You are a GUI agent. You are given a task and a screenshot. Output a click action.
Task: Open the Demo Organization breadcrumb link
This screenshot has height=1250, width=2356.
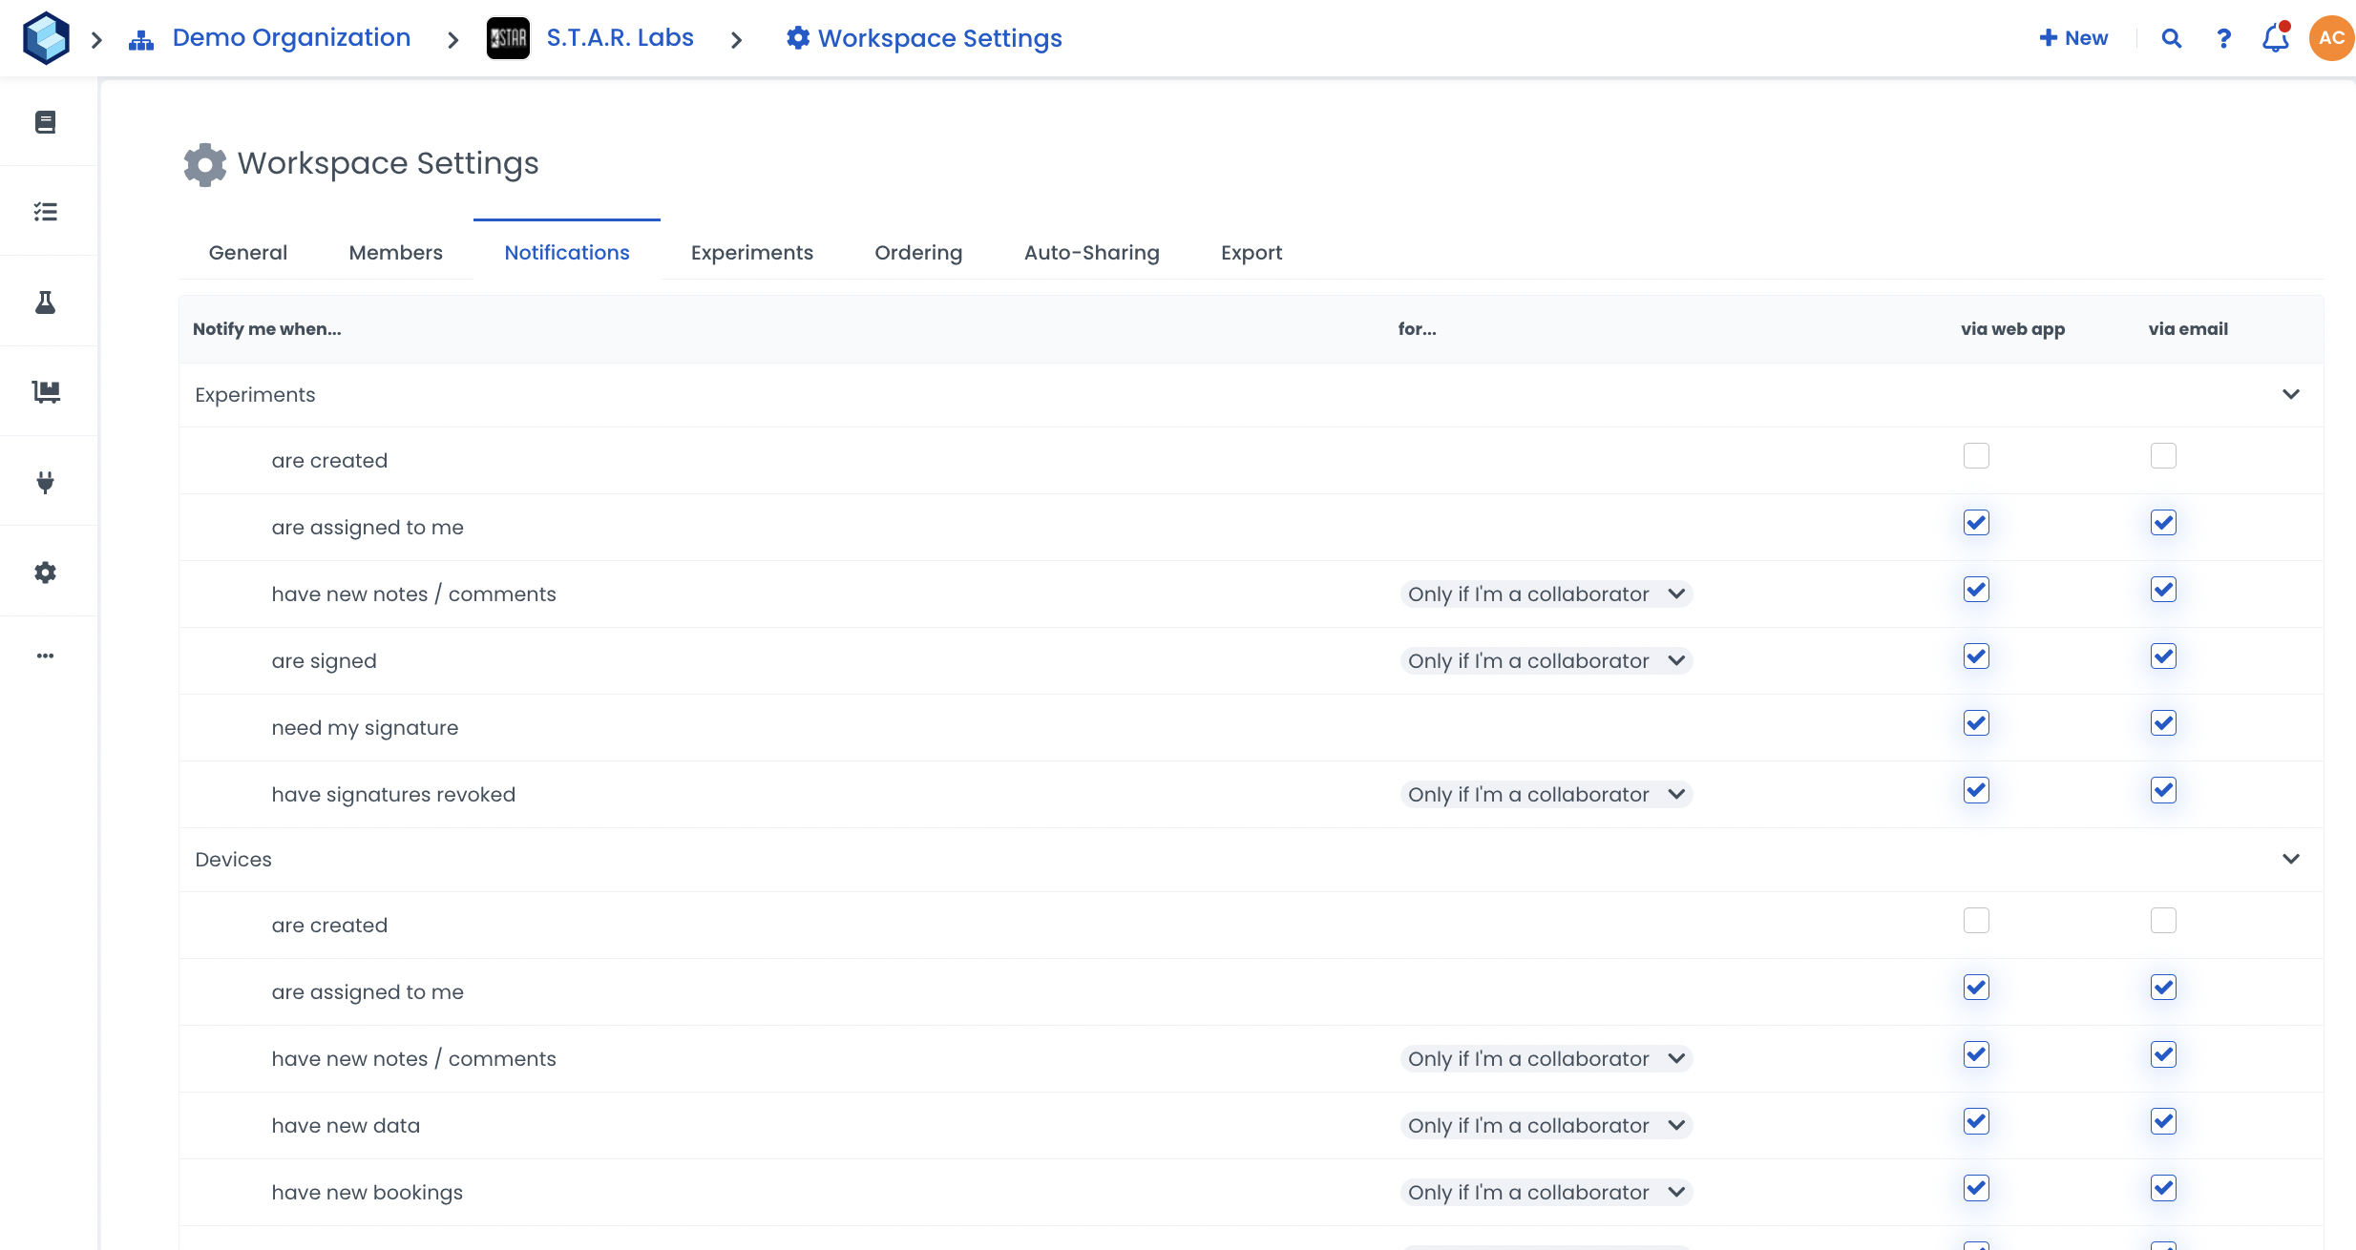pyautogui.click(x=291, y=38)
